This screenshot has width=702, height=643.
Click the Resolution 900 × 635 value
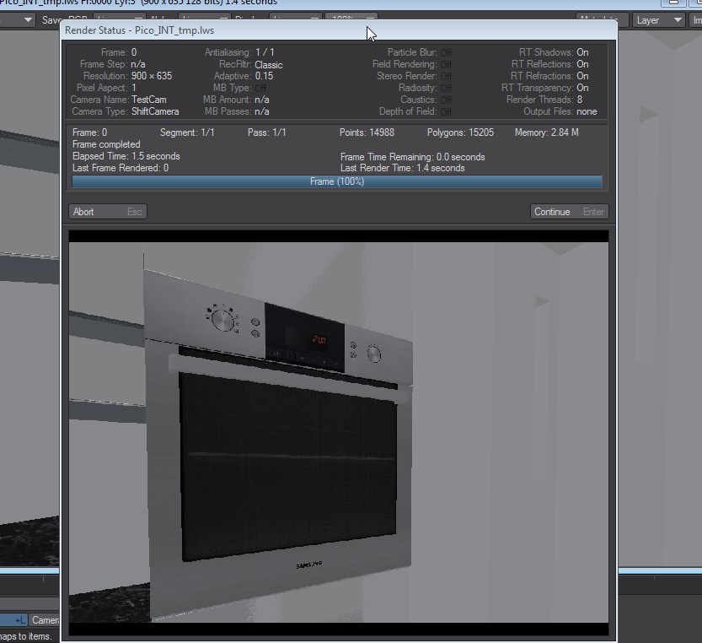151,76
